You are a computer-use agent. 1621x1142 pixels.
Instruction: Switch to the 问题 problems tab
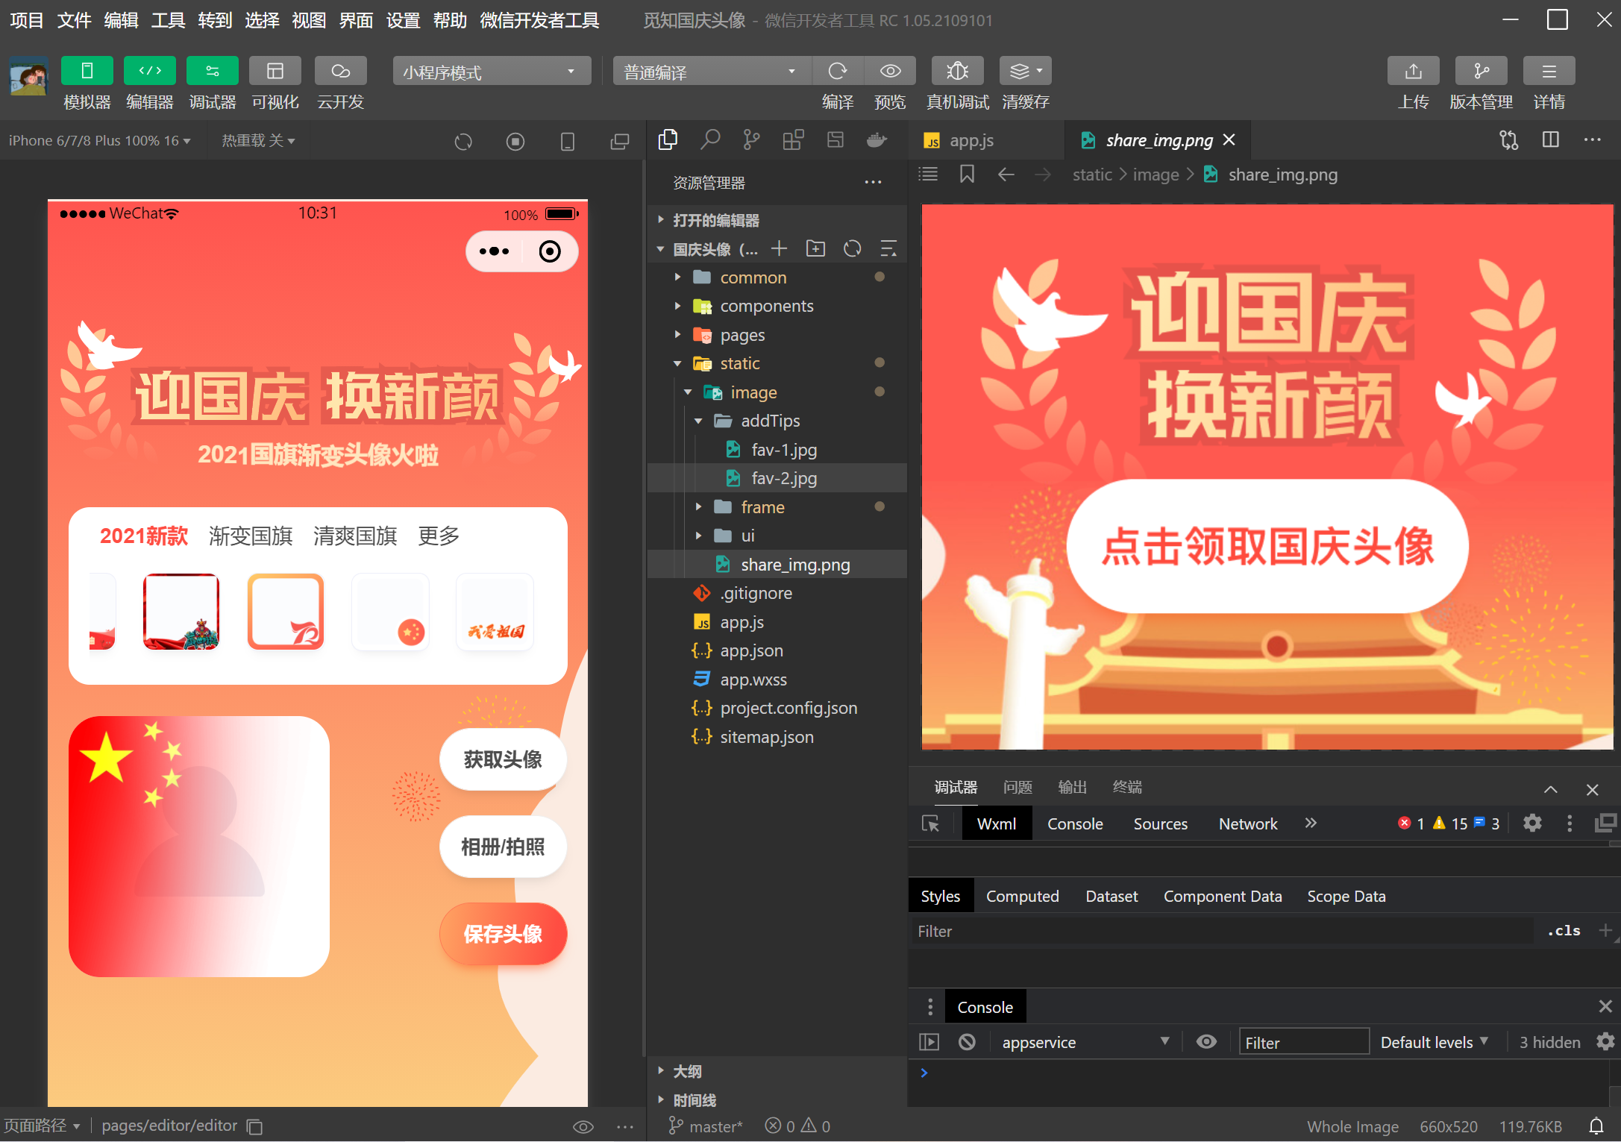pos(1018,787)
